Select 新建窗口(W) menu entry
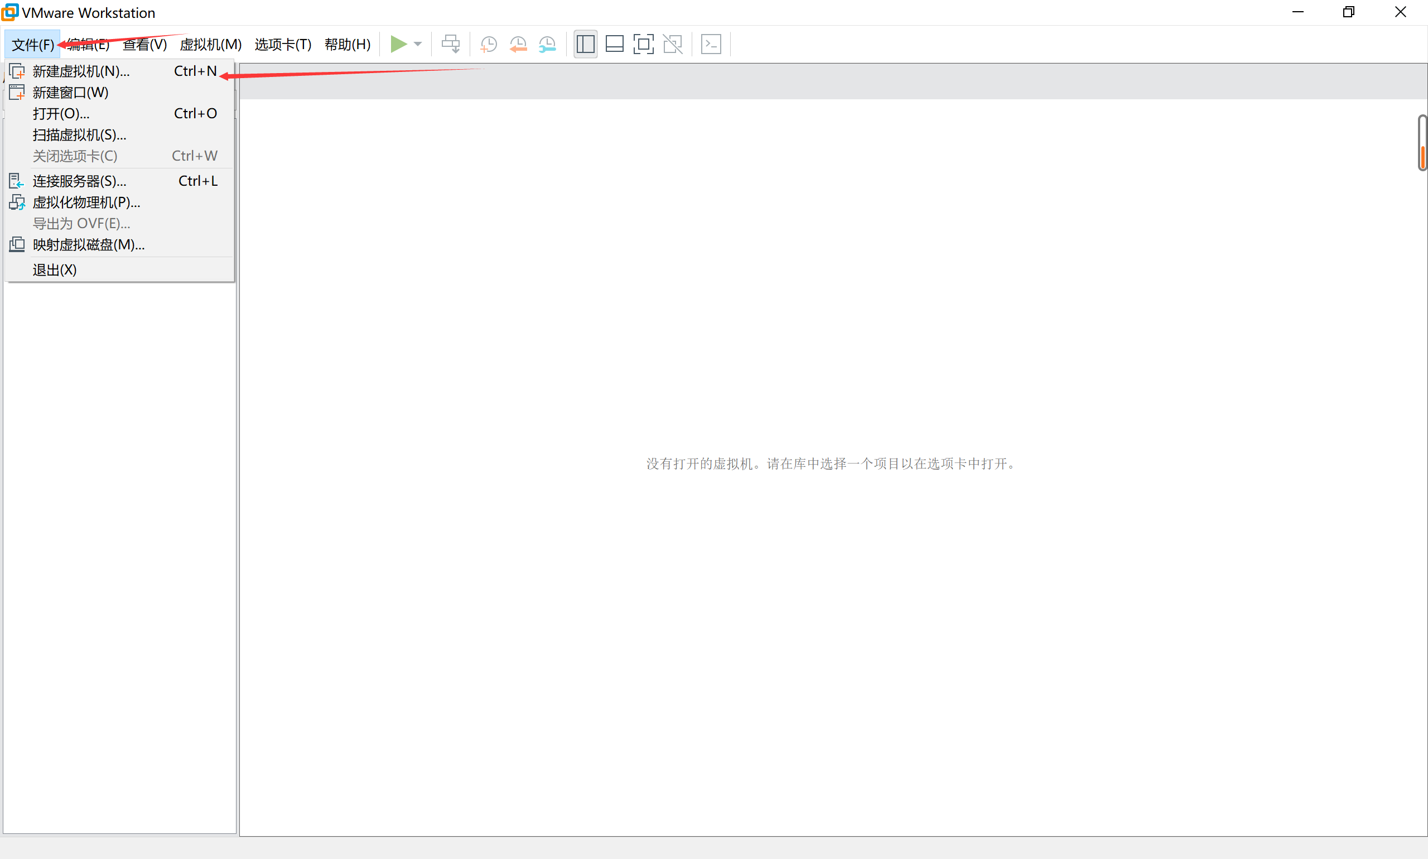 tap(120, 93)
